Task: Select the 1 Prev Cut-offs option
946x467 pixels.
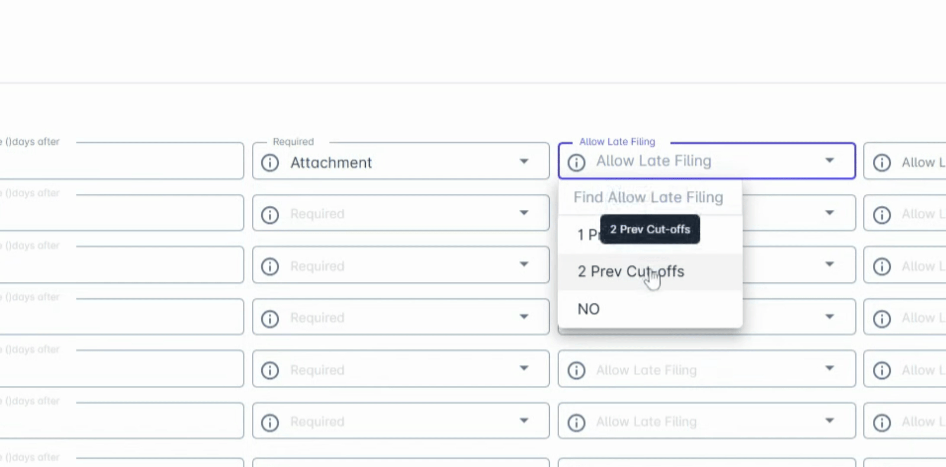Action: click(586, 235)
